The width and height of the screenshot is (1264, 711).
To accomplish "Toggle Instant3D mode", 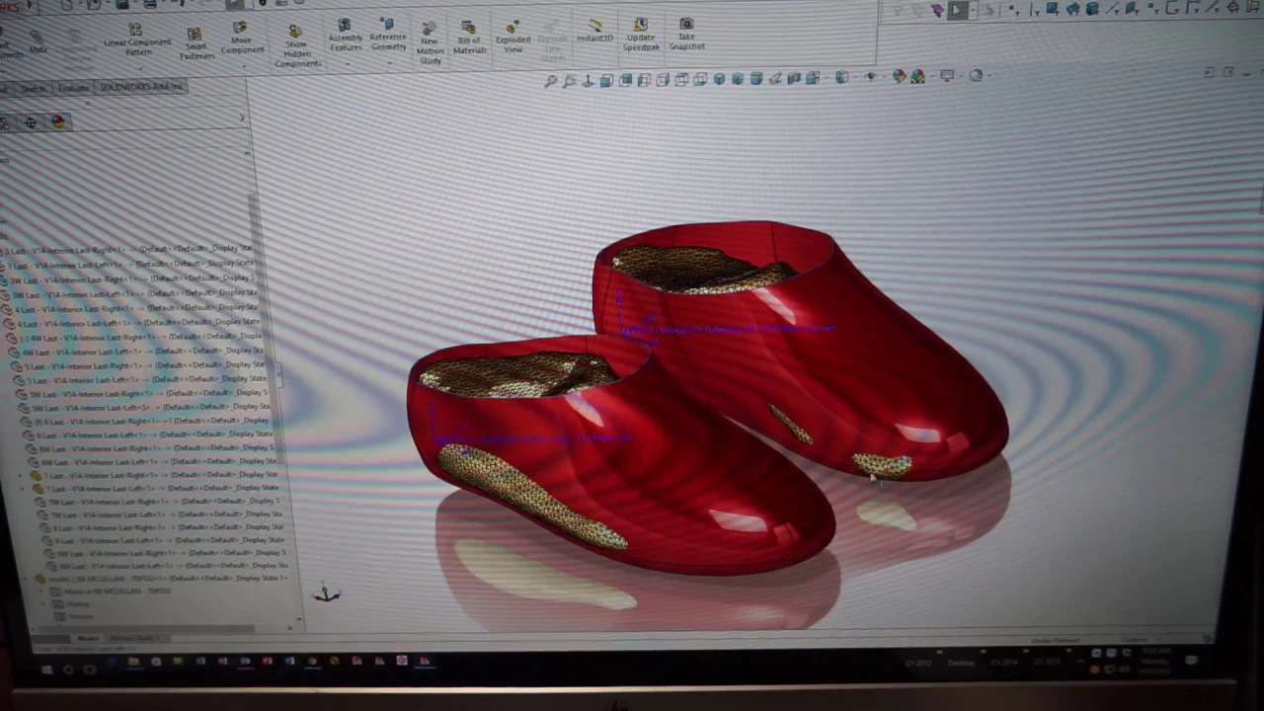I will point(594,31).
